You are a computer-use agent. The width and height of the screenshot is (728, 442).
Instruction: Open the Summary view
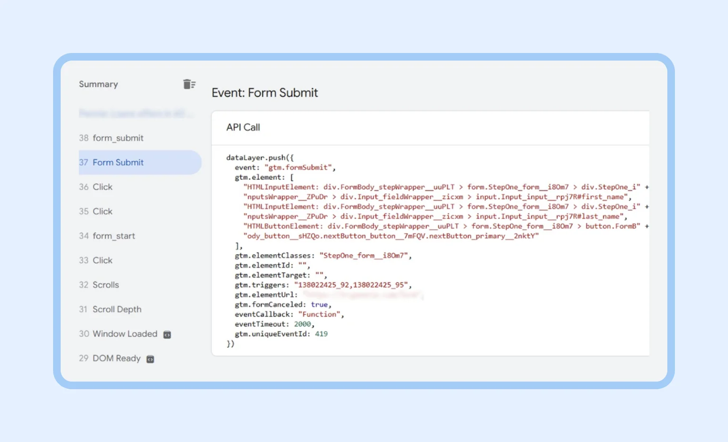pos(98,84)
